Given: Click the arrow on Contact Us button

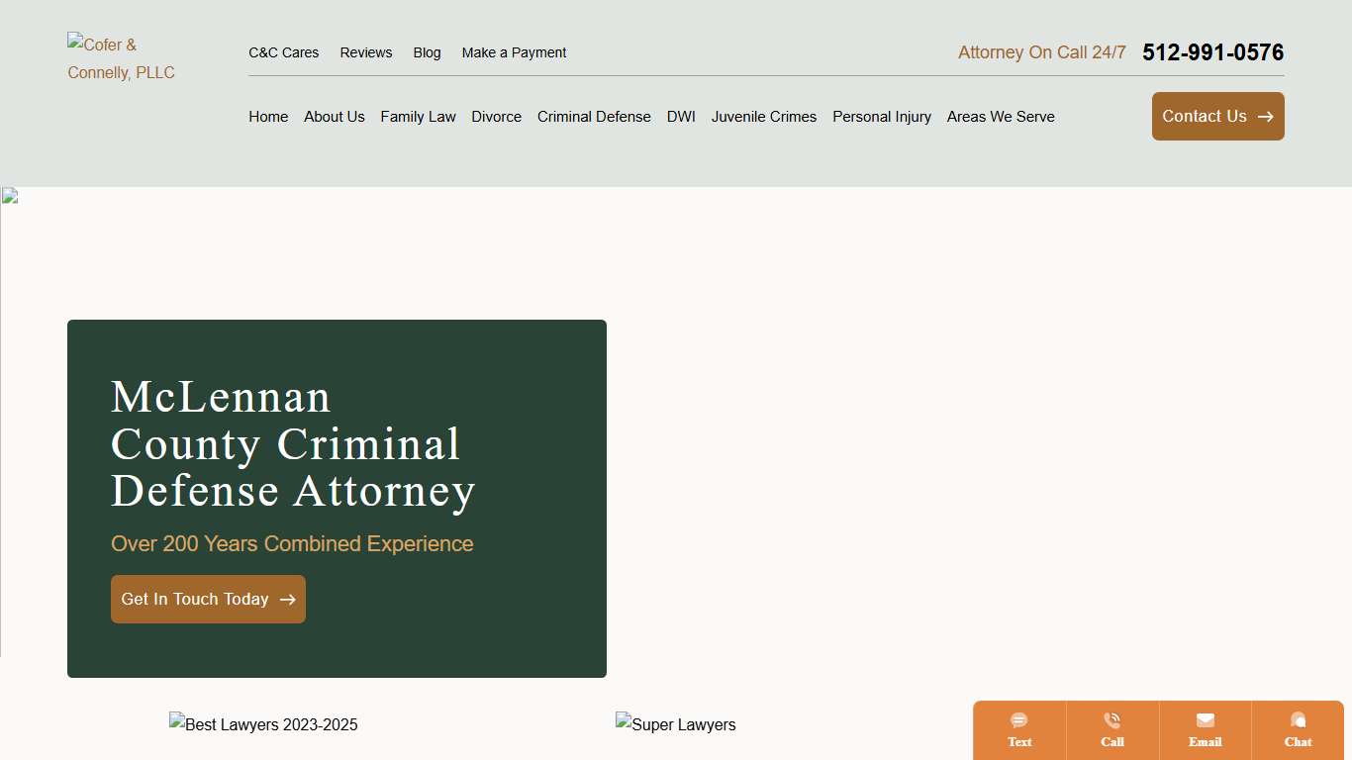Looking at the screenshot, I should (x=1265, y=116).
